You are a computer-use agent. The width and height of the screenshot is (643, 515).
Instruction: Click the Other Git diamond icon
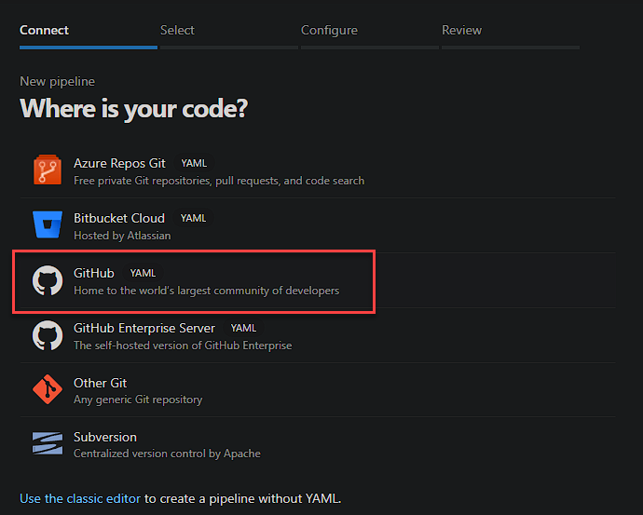(x=48, y=390)
